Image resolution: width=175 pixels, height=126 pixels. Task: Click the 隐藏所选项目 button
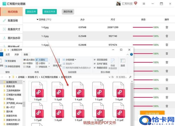[x=113, y=64]
